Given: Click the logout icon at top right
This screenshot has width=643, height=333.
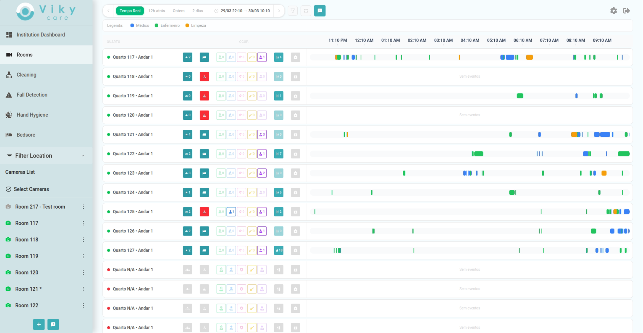Looking at the screenshot, I should [626, 11].
